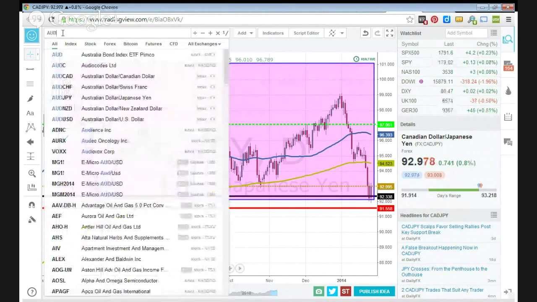Select the Bitcoin filter tab
537x302 pixels.
130,44
